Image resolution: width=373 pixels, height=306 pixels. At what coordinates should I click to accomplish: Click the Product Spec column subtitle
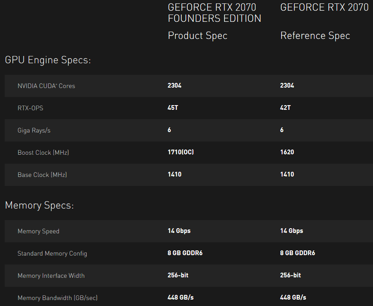[x=198, y=36]
